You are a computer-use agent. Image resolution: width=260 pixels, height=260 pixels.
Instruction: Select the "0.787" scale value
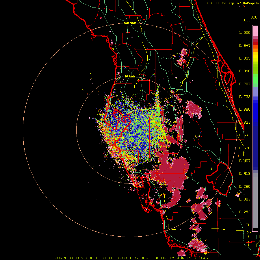coord(245,84)
